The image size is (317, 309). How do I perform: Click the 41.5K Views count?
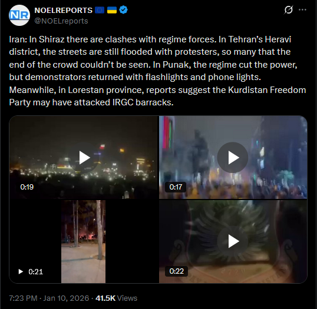(x=116, y=298)
